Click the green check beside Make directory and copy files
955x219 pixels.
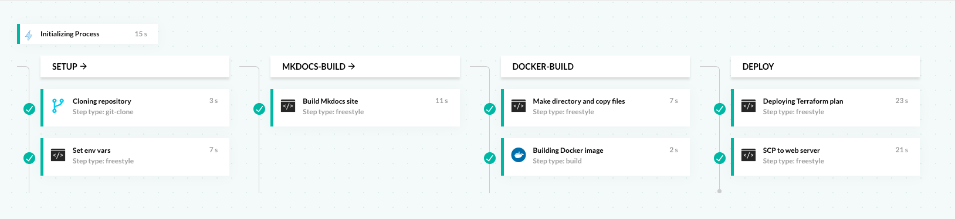click(490, 109)
